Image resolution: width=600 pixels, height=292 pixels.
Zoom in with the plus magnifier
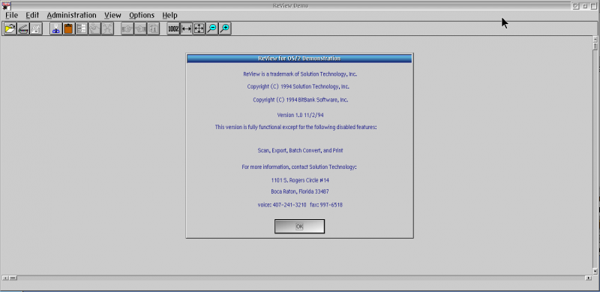pos(224,29)
